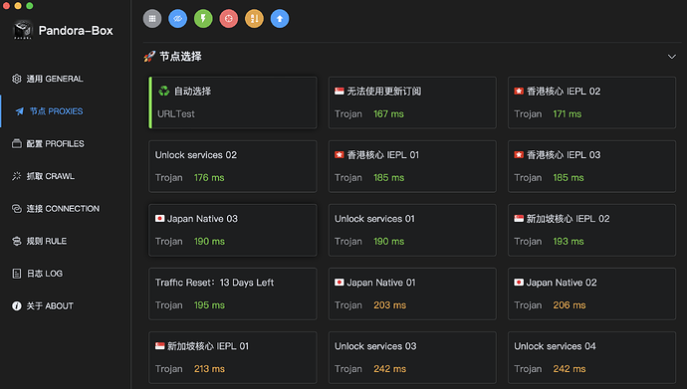Click the red target locate icon
The image size is (687, 389).
click(229, 19)
